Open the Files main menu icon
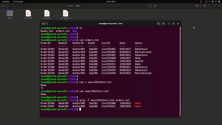The height and width of the screenshot is (125, 222). tap(205, 6)
